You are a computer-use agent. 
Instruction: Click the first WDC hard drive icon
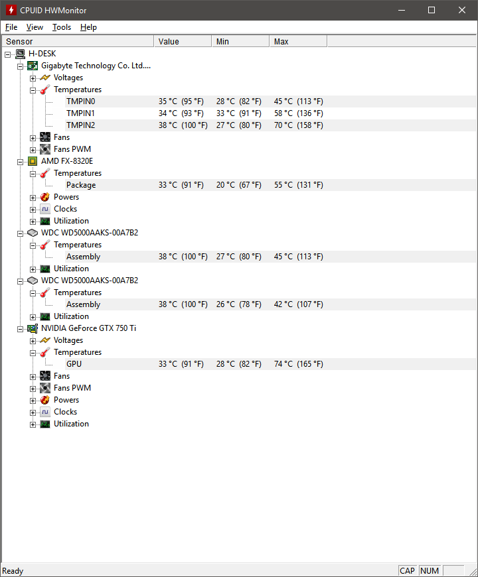coord(33,233)
